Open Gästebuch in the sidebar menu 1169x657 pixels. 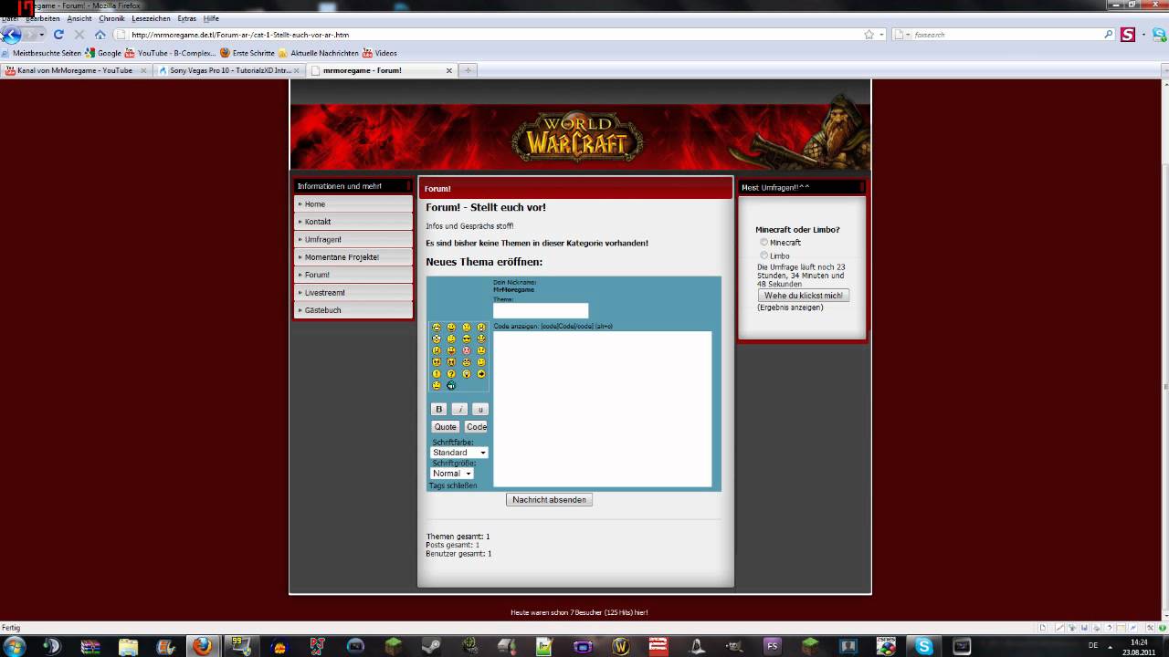[353, 310]
